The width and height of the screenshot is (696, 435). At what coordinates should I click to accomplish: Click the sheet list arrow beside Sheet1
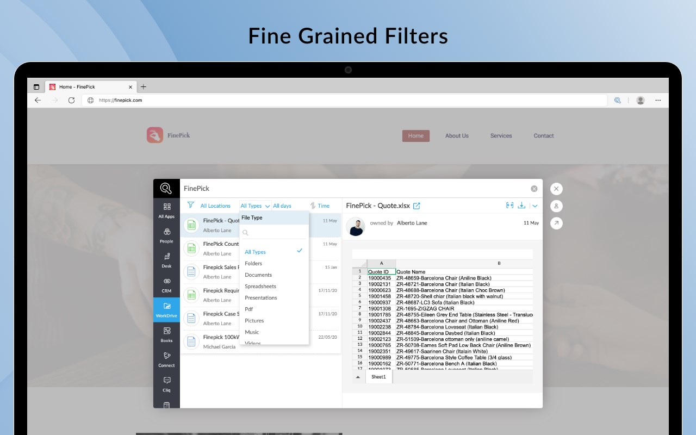point(358,377)
